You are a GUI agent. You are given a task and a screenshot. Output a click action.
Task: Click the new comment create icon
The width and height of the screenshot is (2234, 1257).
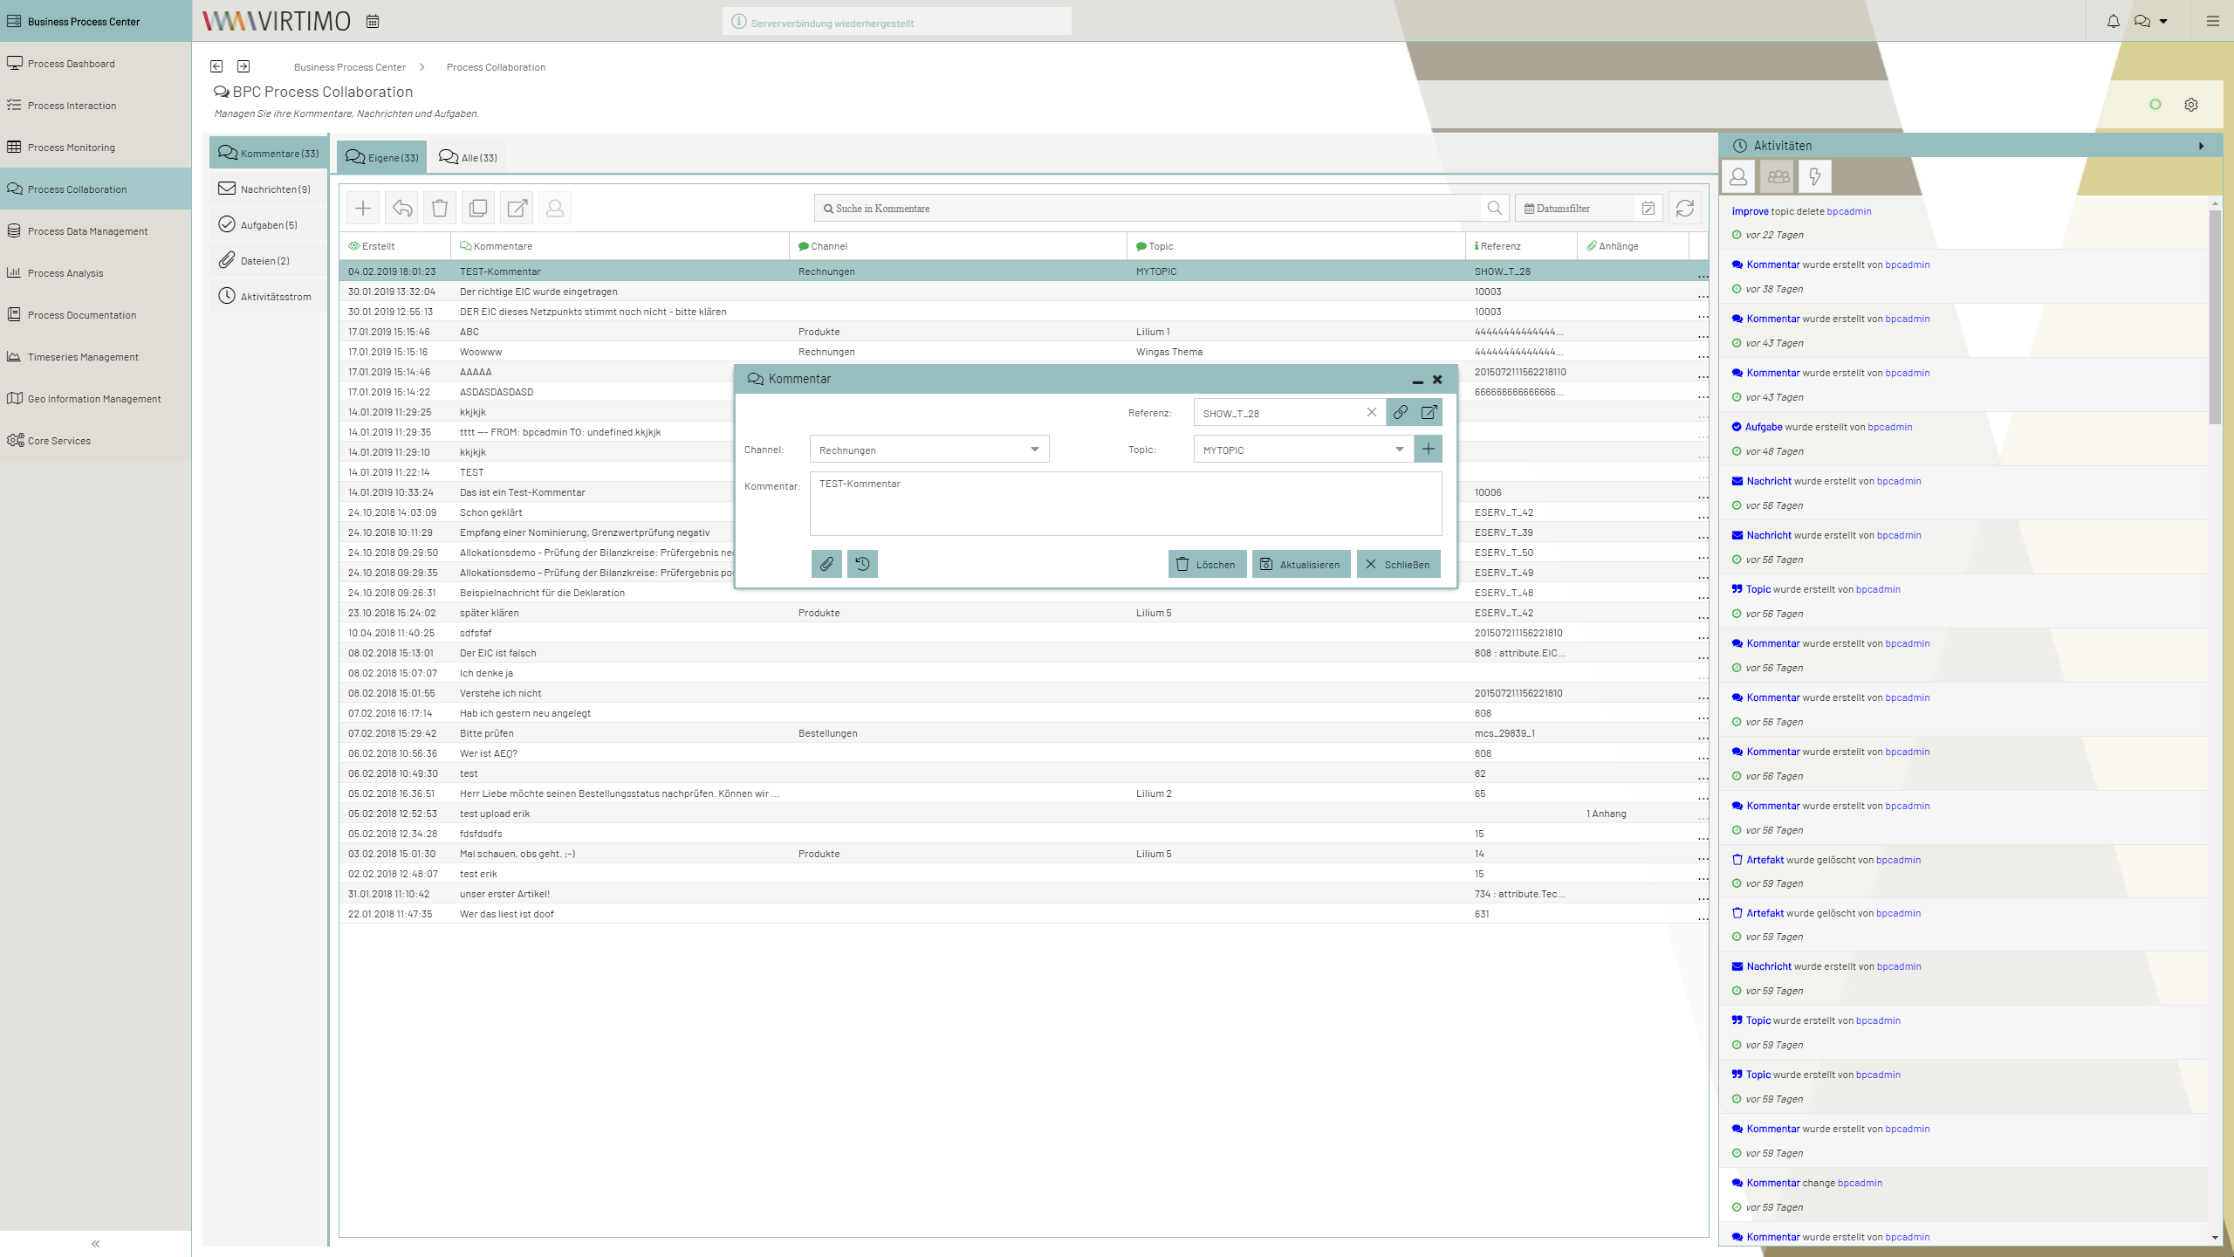point(364,207)
